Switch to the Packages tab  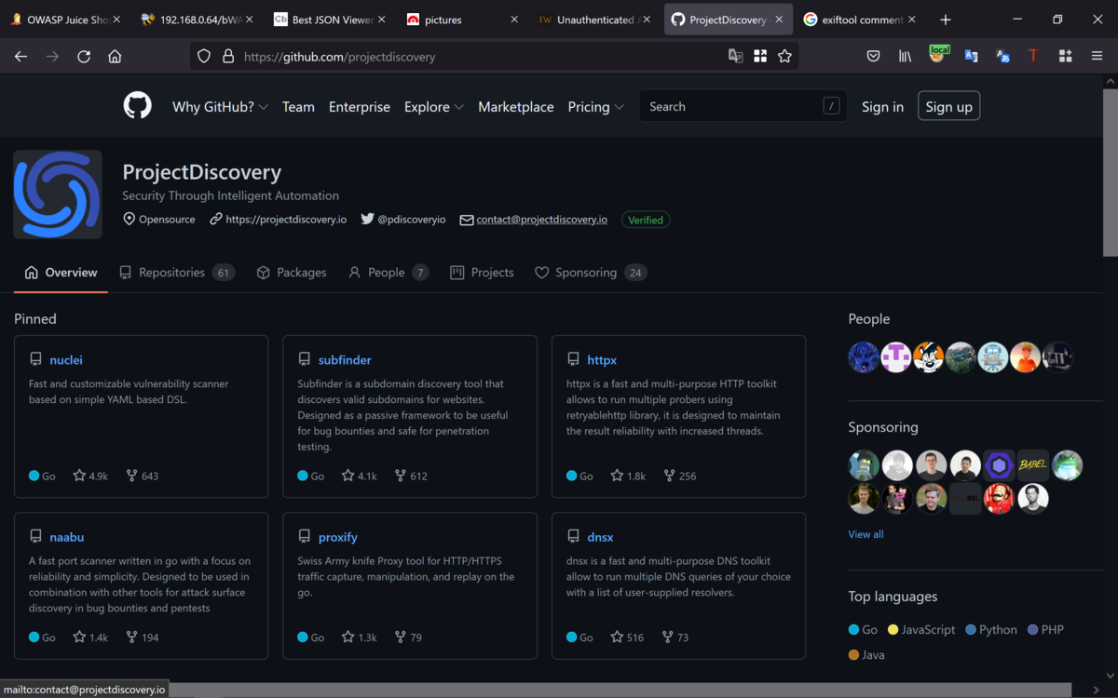tap(292, 273)
